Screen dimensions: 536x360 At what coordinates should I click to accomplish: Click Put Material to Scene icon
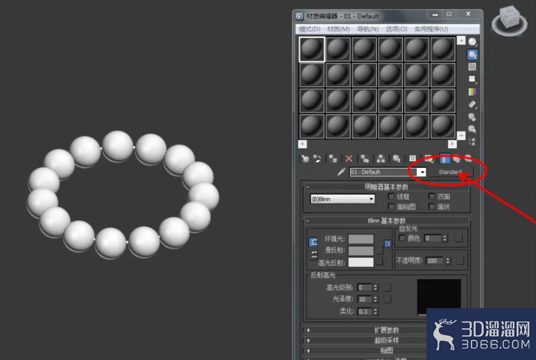(317, 158)
